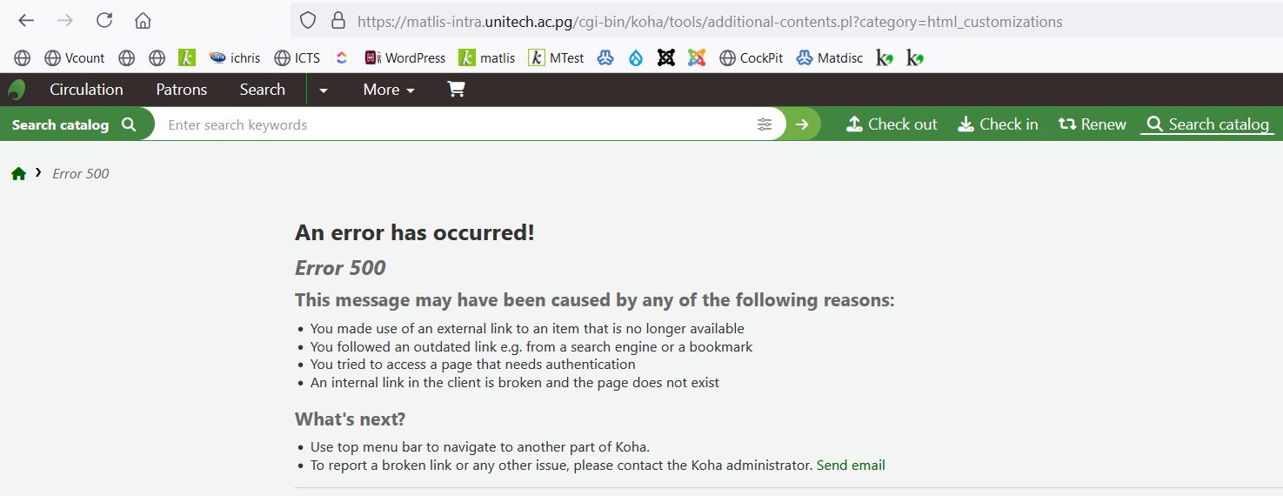Viewport: 1283px width, 496px height.
Task: Go back to previous page
Action: (26, 21)
